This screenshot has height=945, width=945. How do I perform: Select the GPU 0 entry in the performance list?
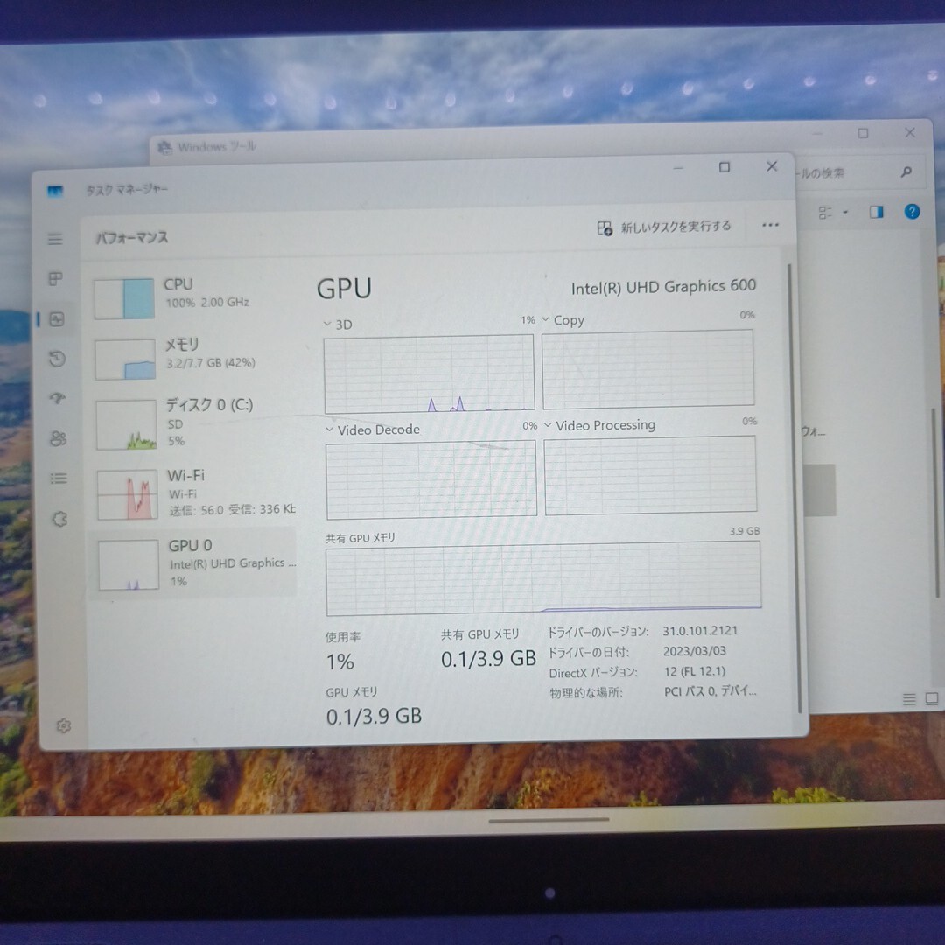click(x=194, y=563)
